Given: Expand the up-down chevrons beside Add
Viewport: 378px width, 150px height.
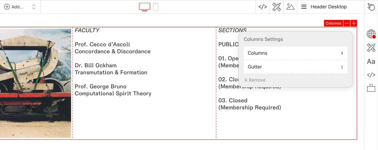Looking at the screenshot, I should click(34, 7).
